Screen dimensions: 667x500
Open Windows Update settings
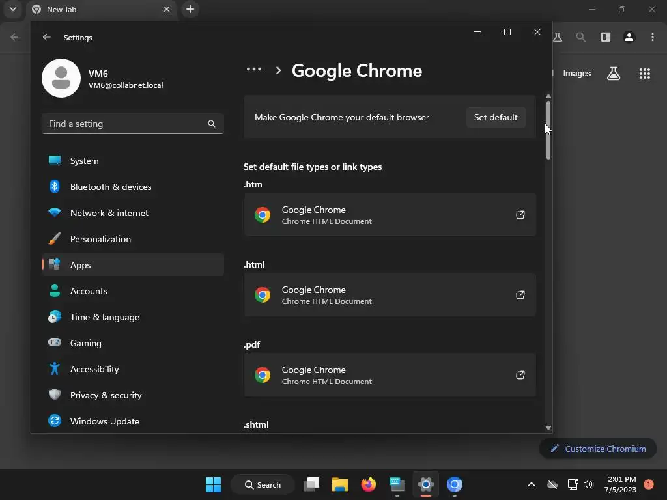tap(133, 421)
